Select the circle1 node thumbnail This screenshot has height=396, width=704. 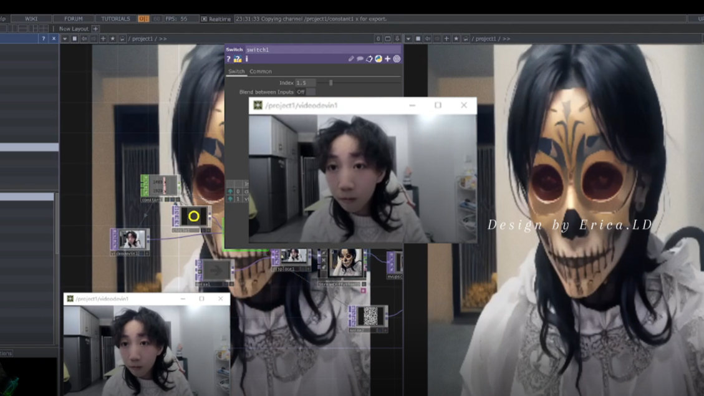coord(193,216)
